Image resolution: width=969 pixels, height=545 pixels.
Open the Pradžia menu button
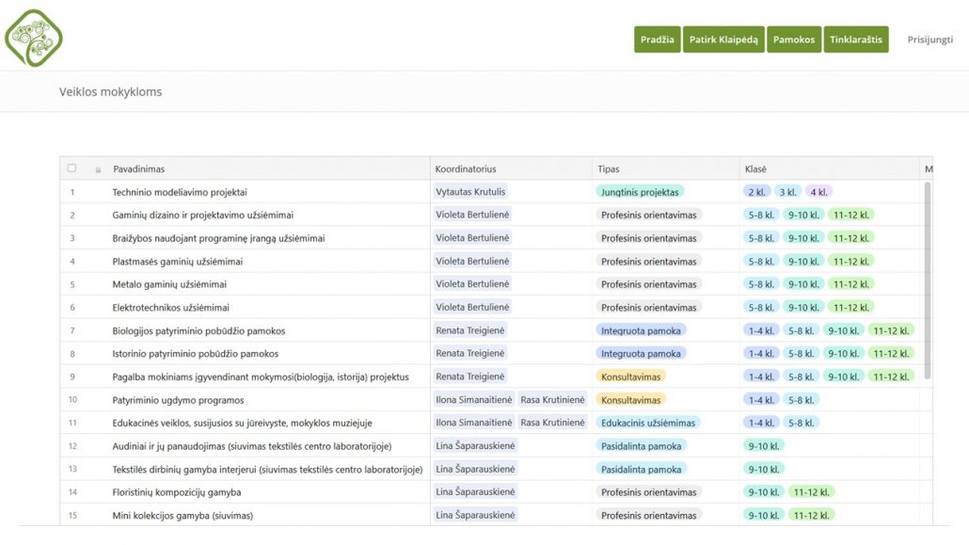(x=657, y=40)
